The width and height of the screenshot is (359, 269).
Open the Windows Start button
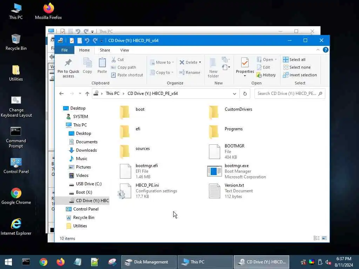[x=8, y=262]
